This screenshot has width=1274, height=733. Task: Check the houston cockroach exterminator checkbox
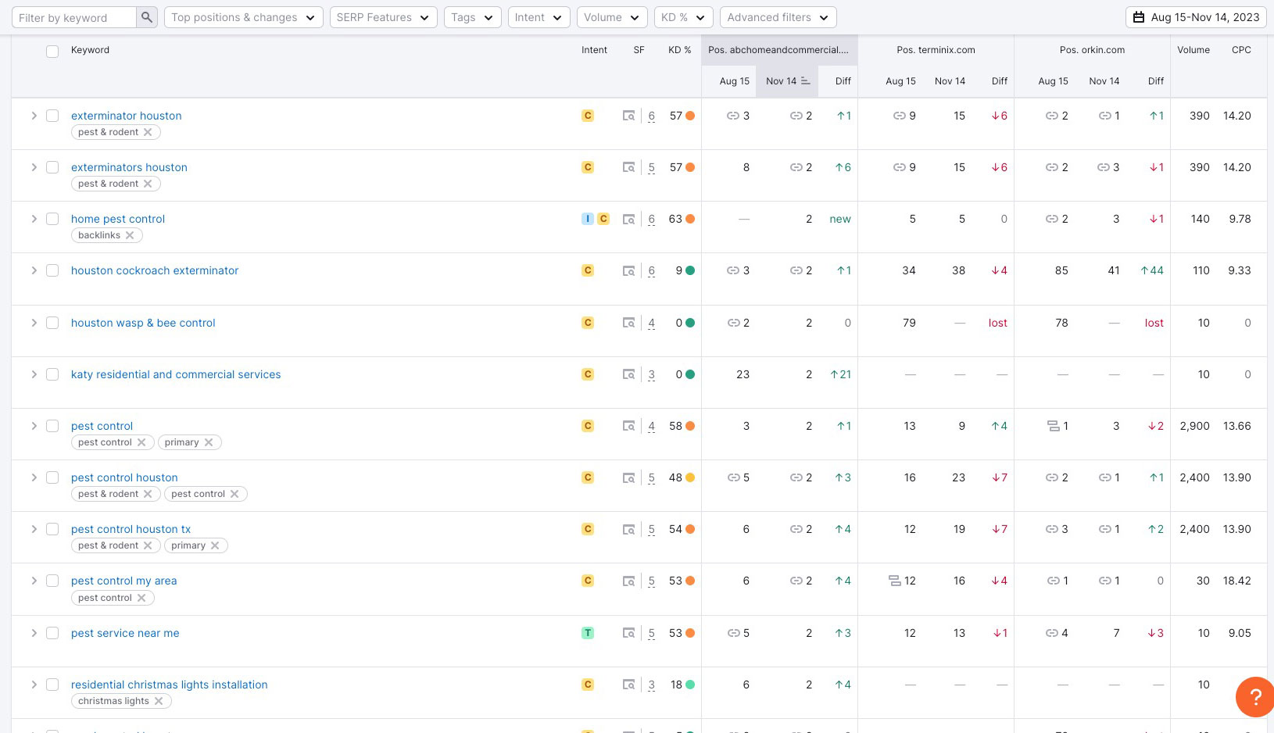(52, 270)
